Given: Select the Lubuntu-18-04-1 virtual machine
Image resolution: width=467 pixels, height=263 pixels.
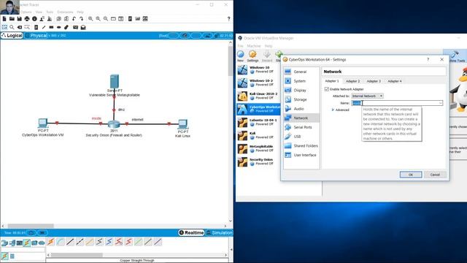Looking at the screenshot, I should tap(258, 122).
